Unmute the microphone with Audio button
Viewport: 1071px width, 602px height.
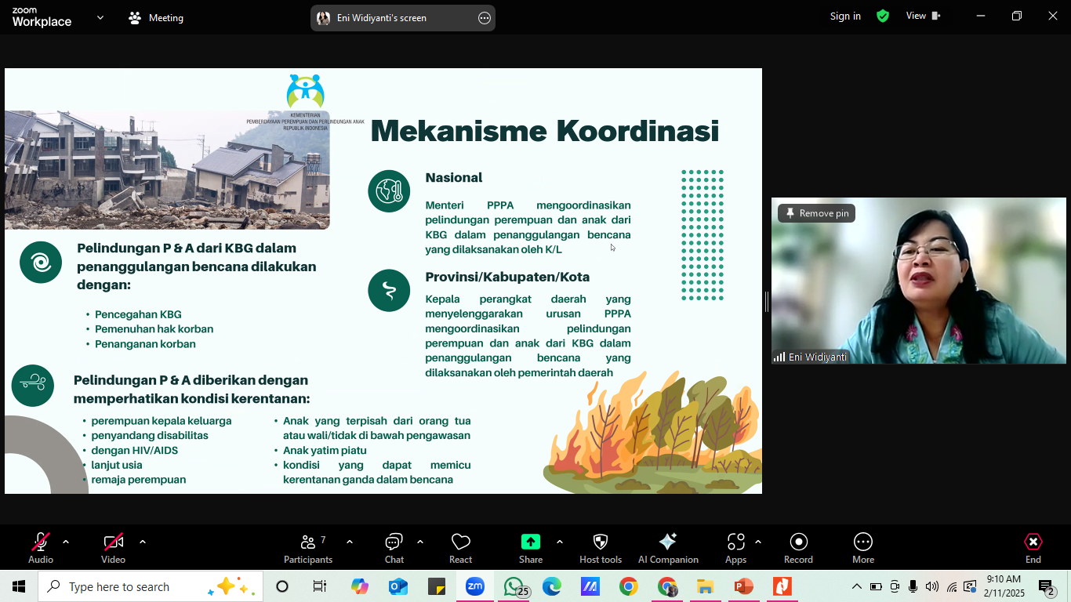[x=41, y=547]
